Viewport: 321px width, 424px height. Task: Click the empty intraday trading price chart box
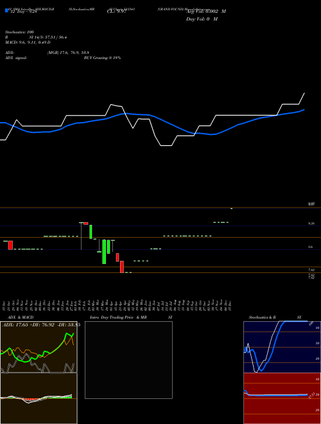(128, 360)
